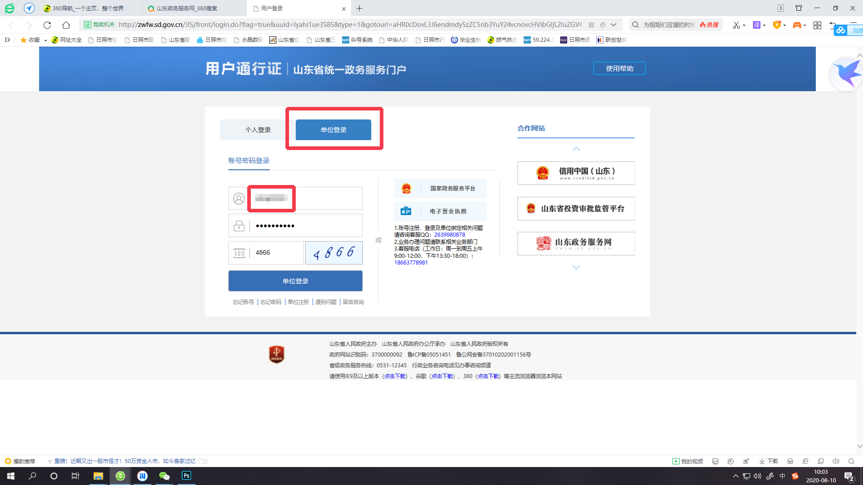Collapse the 合作网站 list upward chevron

coord(576,149)
